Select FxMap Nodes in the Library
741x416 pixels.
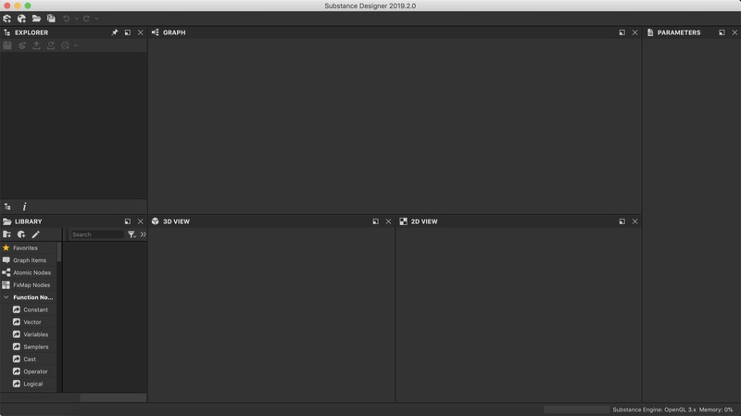point(29,285)
